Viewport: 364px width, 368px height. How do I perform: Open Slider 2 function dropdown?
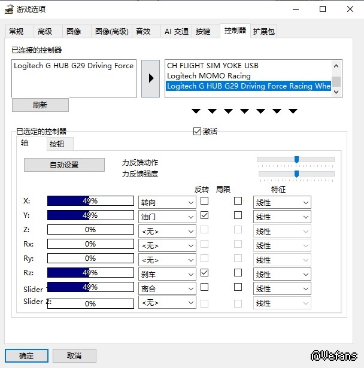click(167, 303)
